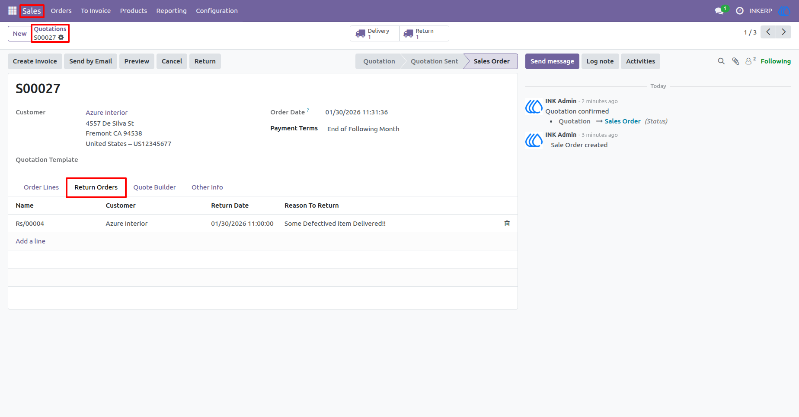
Task: Click the Create Invoice button
Action: pyautogui.click(x=35, y=61)
